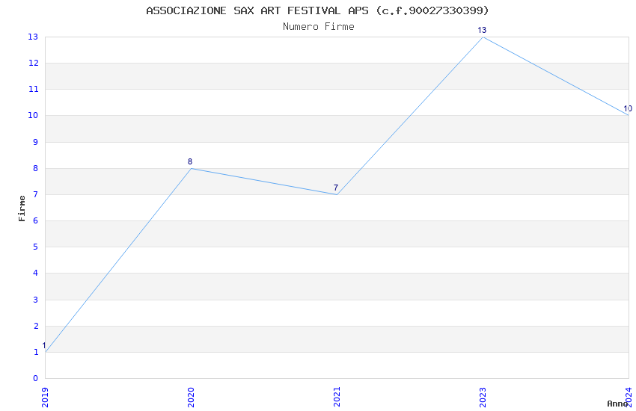Image resolution: width=636 pixels, height=411 pixels.
Task: Click the 2019 x-axis year label
Action: (45, 398)
